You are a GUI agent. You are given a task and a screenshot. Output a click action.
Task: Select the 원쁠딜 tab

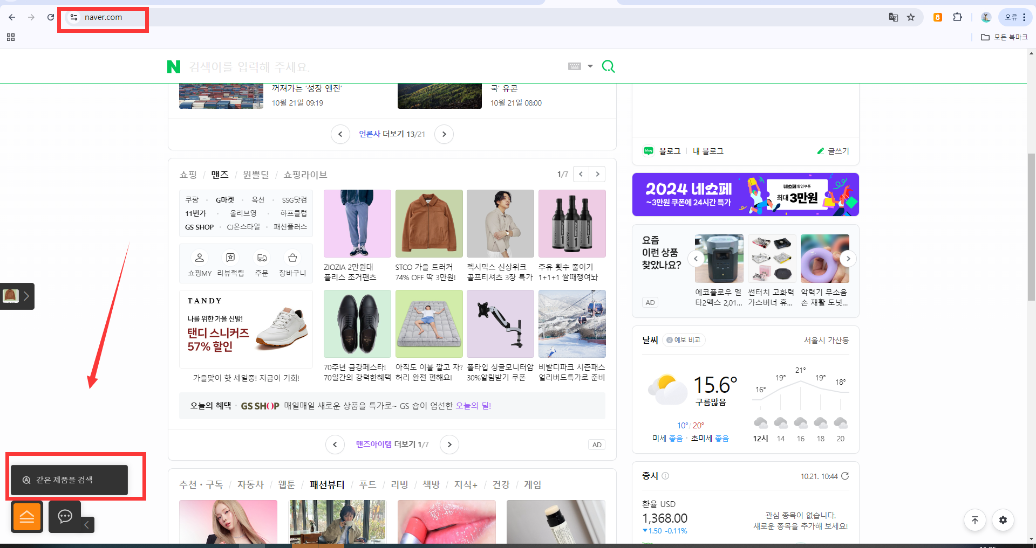tap(256, 175)
